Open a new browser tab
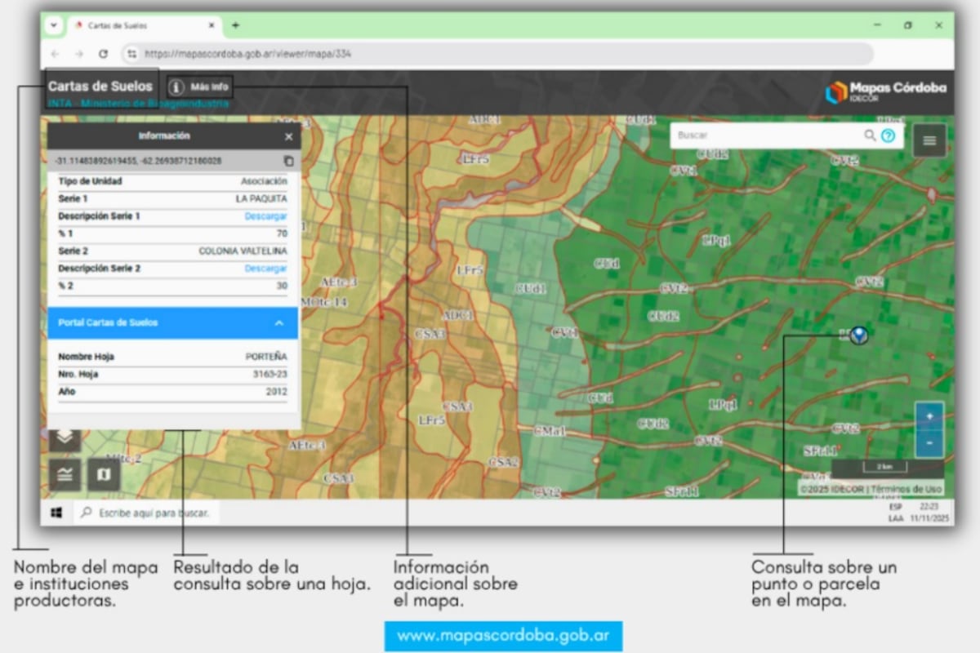 pos(235,25)
